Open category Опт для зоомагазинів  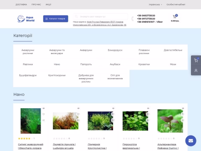pos(115,77)
